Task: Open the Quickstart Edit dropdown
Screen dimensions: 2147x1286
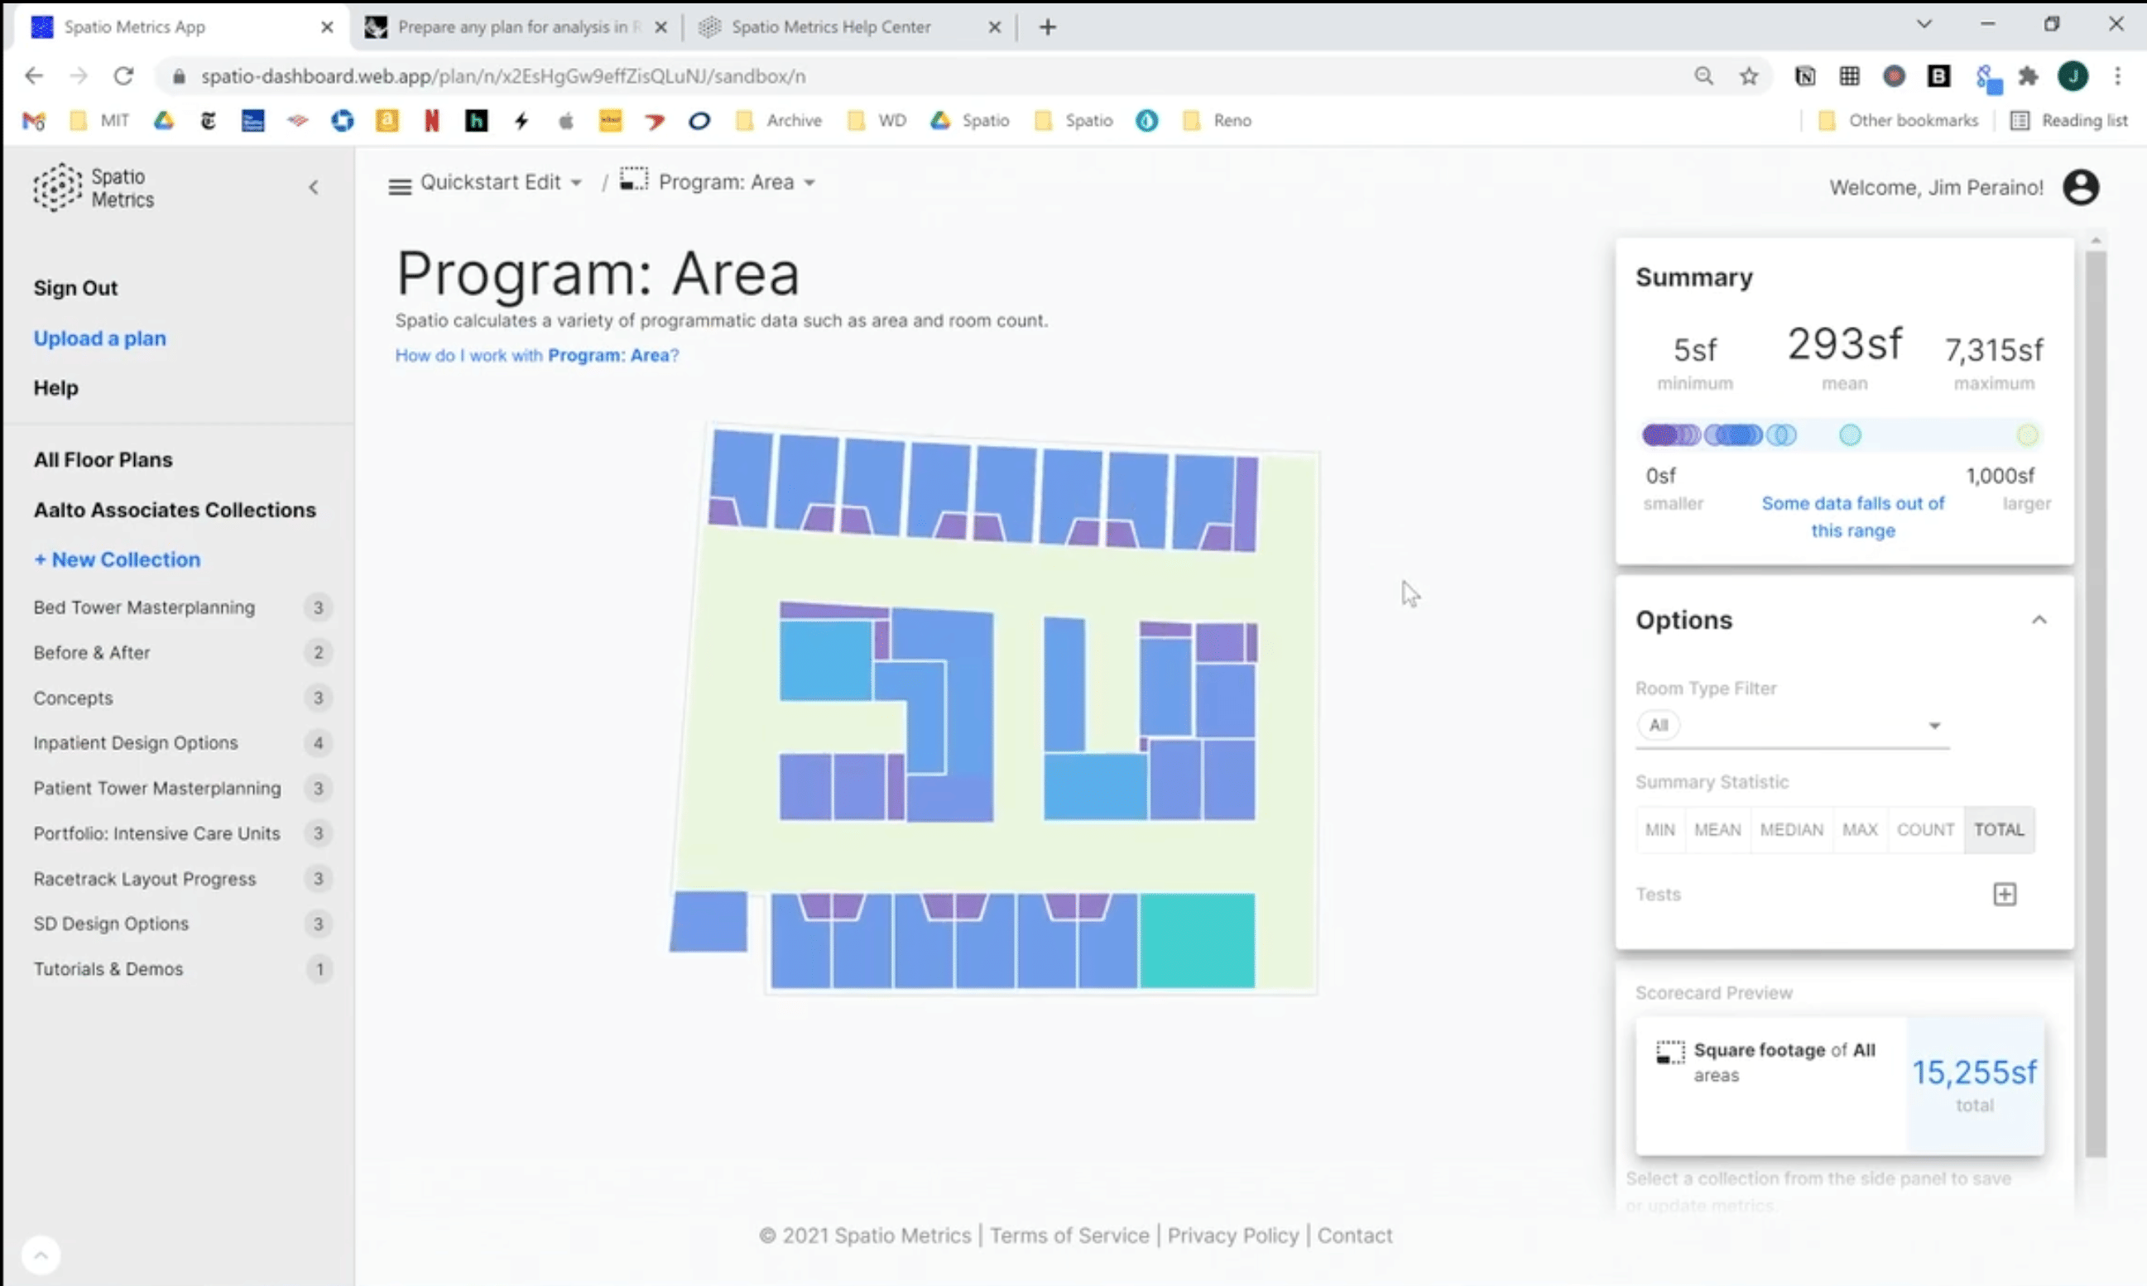Action: (500, 183)
